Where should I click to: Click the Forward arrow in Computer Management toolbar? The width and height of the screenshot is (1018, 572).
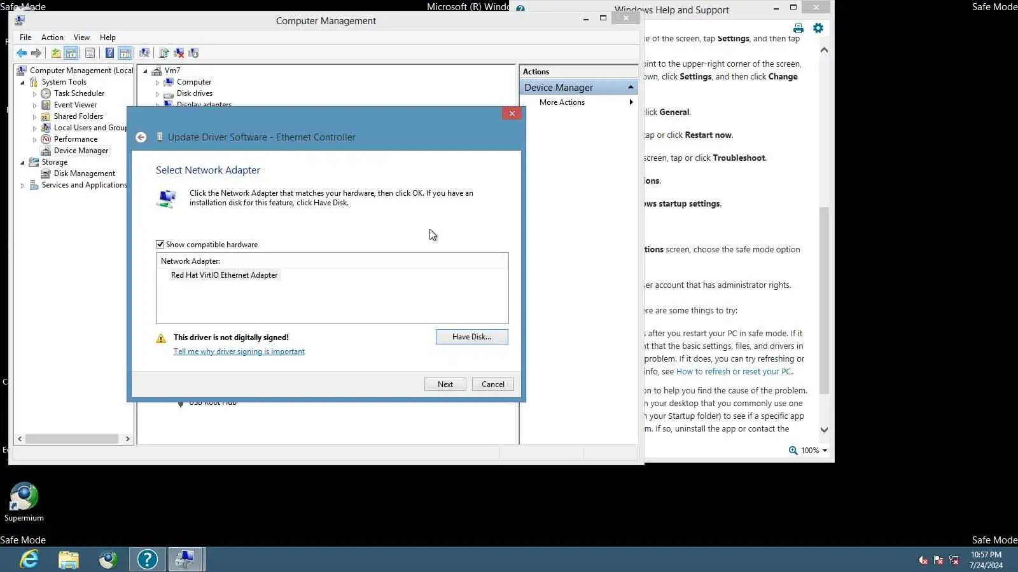pyautogui.click(x=36, y=53)
